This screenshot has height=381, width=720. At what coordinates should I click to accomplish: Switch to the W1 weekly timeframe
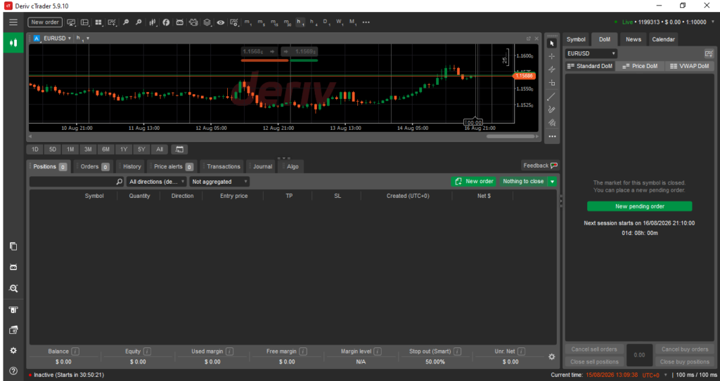coord(340,22)
